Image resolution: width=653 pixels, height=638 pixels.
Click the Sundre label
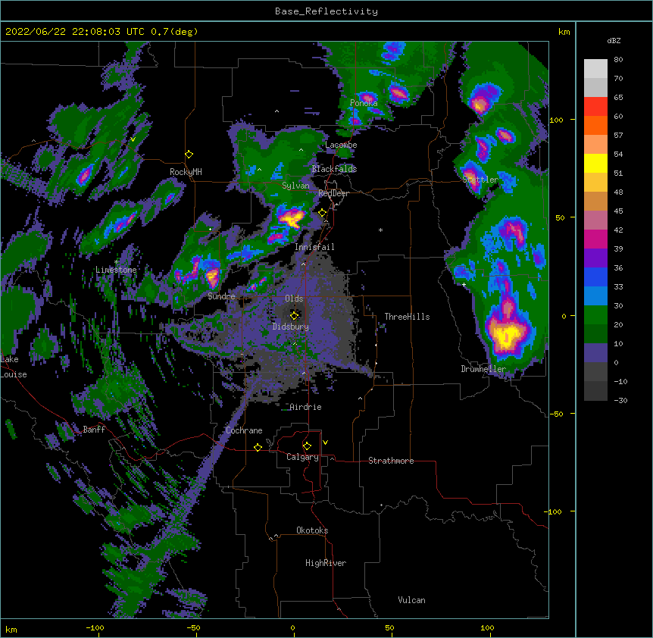pos(221,296)
